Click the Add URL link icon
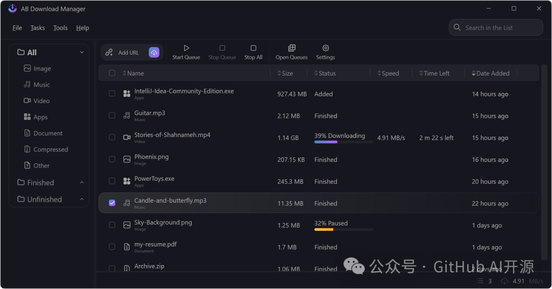 point(109,53)
